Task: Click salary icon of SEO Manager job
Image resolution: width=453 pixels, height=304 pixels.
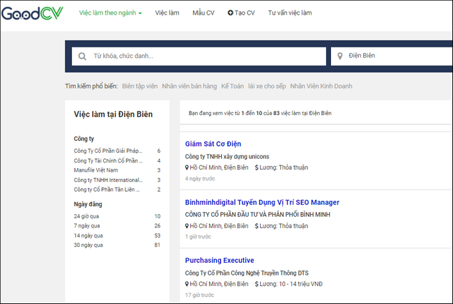Action: click(255, 226)
